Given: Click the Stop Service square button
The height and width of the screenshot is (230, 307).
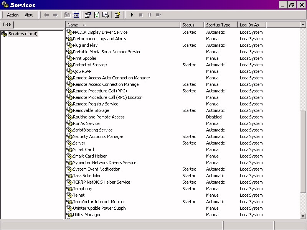Looking at the screenshot, I should click(x=141, y=15).
